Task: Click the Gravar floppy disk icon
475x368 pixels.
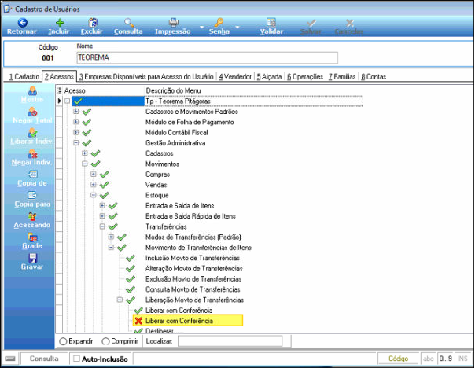Action: pos(32,258)
